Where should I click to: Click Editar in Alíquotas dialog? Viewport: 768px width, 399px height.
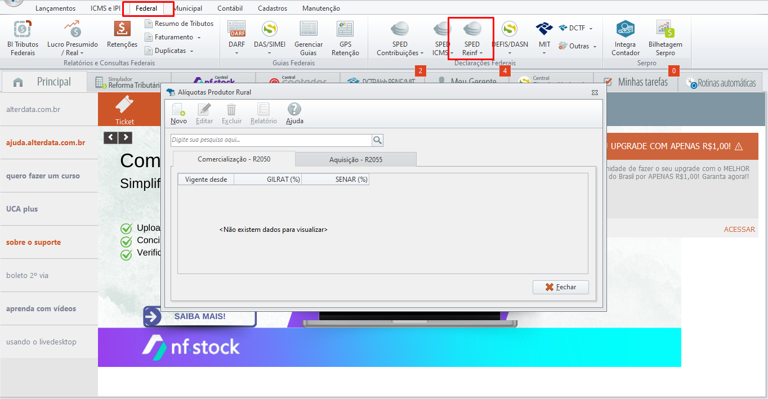coord(204,114)
